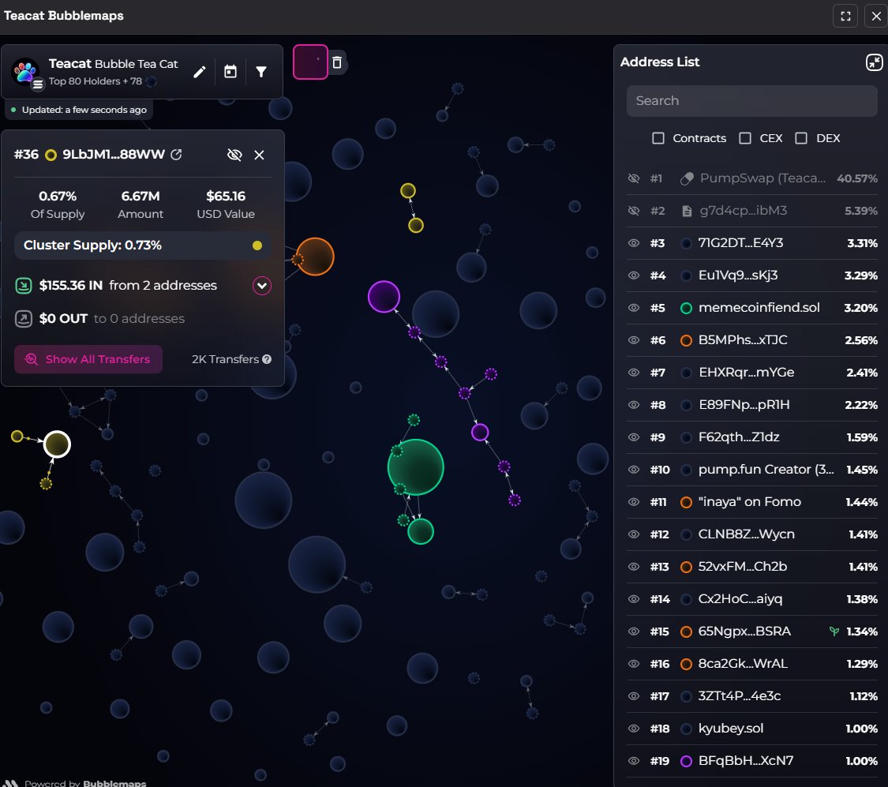Expand the $155.36 IN addresses chevron

(x=261, y=286)
